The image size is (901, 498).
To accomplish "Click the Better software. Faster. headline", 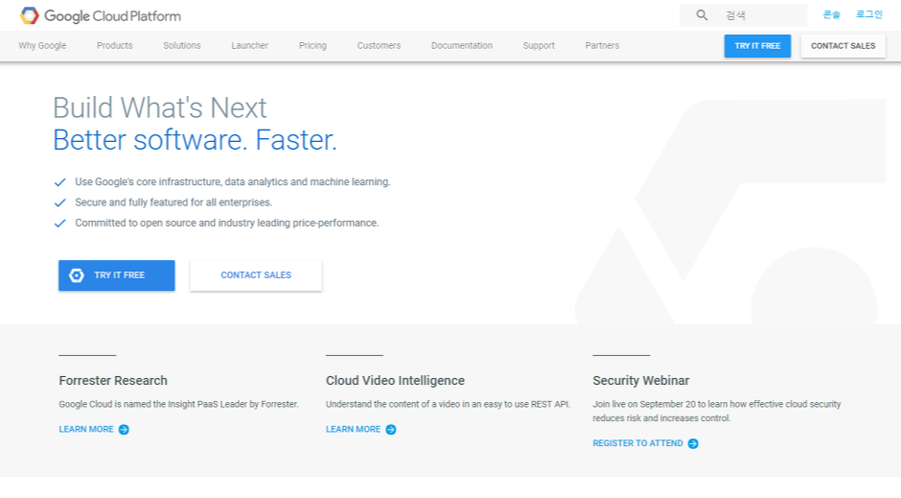I will [x=195, y=140].
